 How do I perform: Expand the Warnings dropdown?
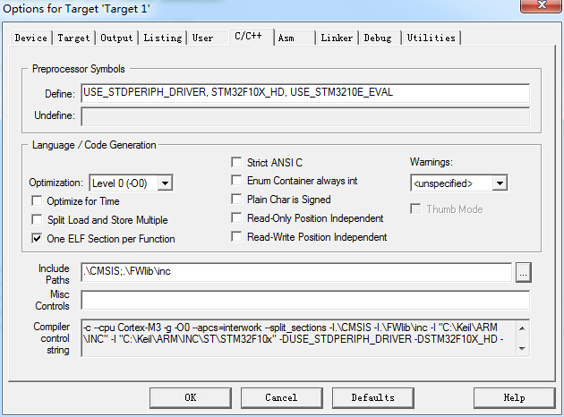(x=500, y=183)
